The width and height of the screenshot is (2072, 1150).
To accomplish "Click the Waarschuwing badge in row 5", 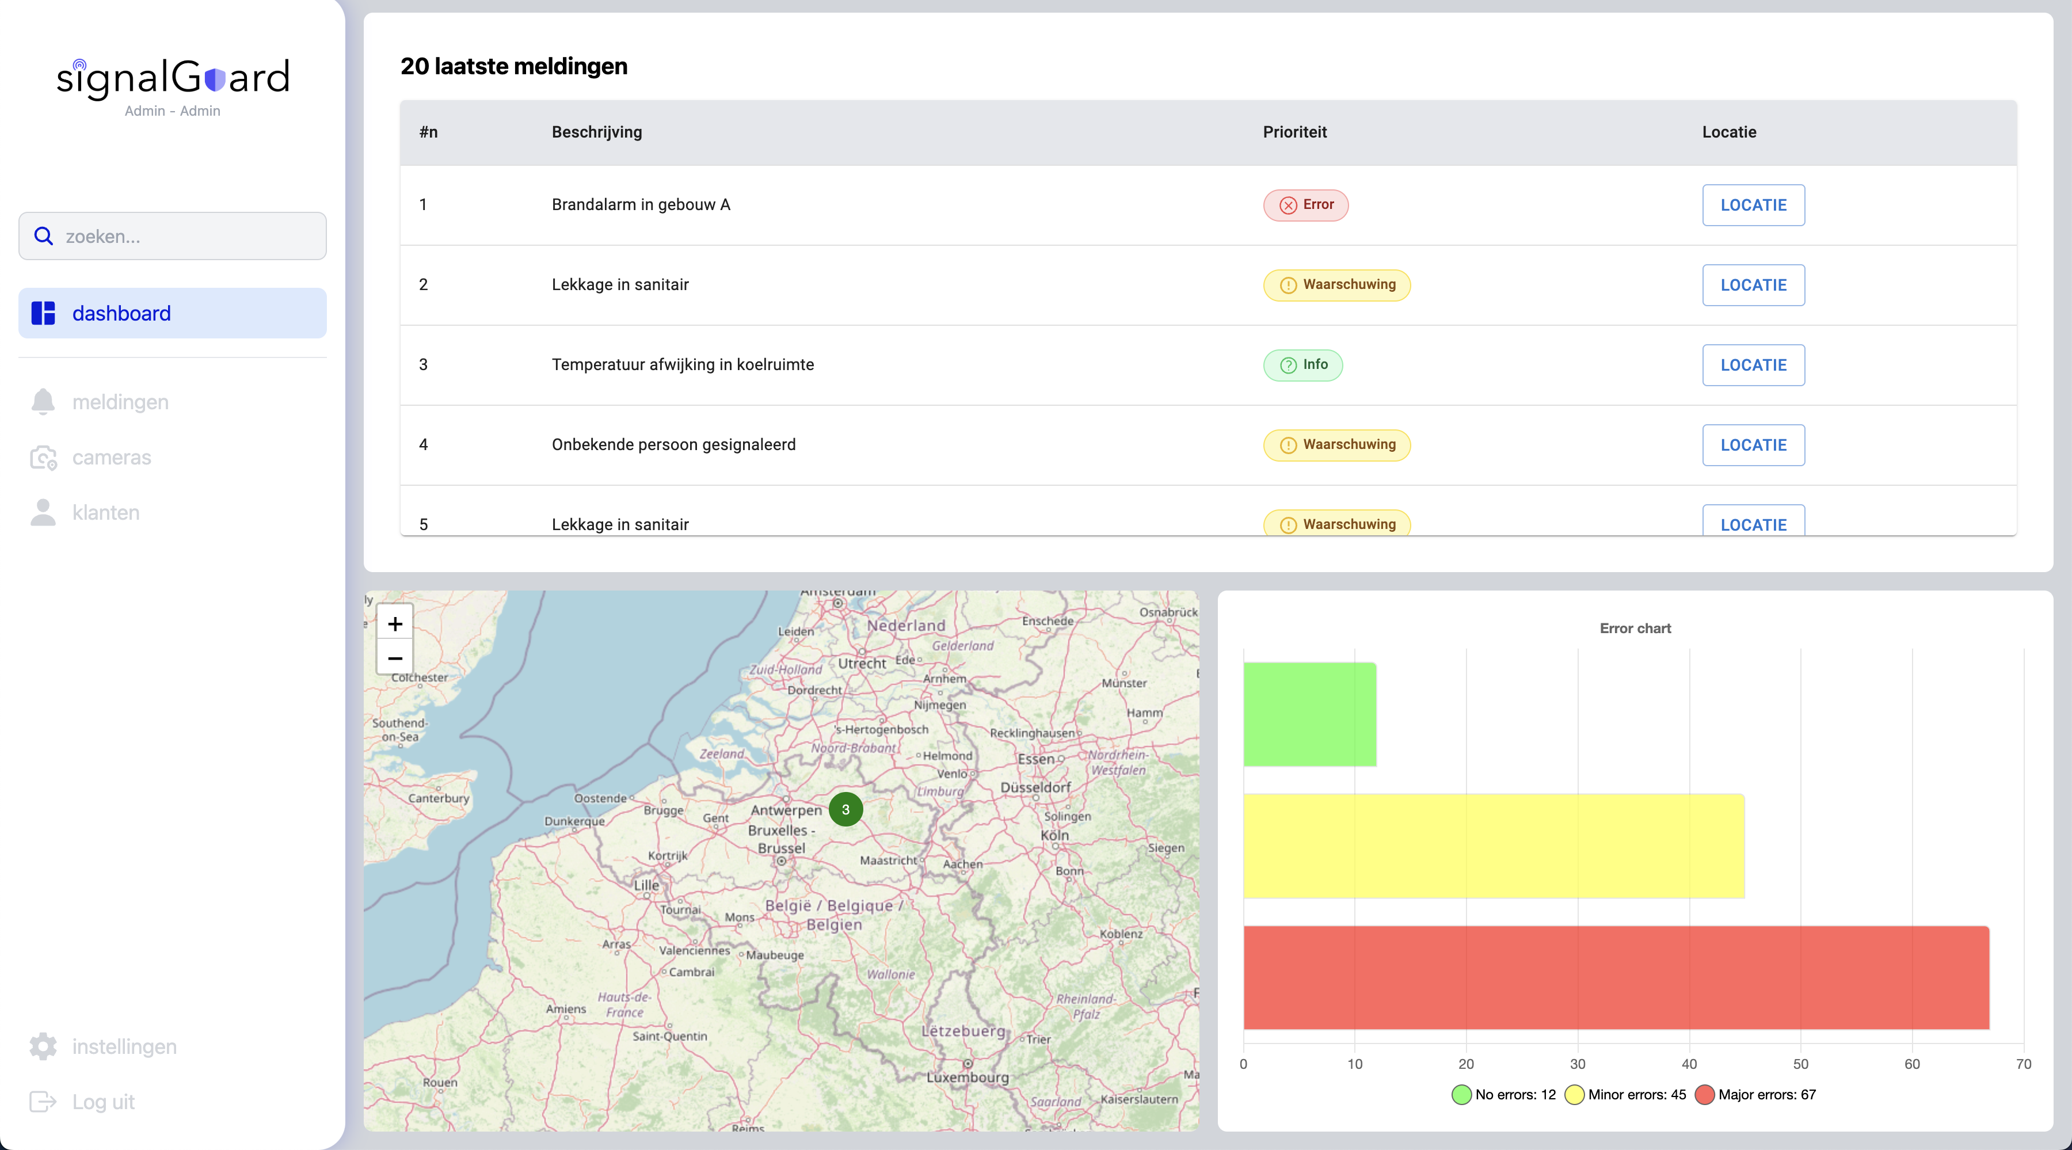I will coord(1337,523).
